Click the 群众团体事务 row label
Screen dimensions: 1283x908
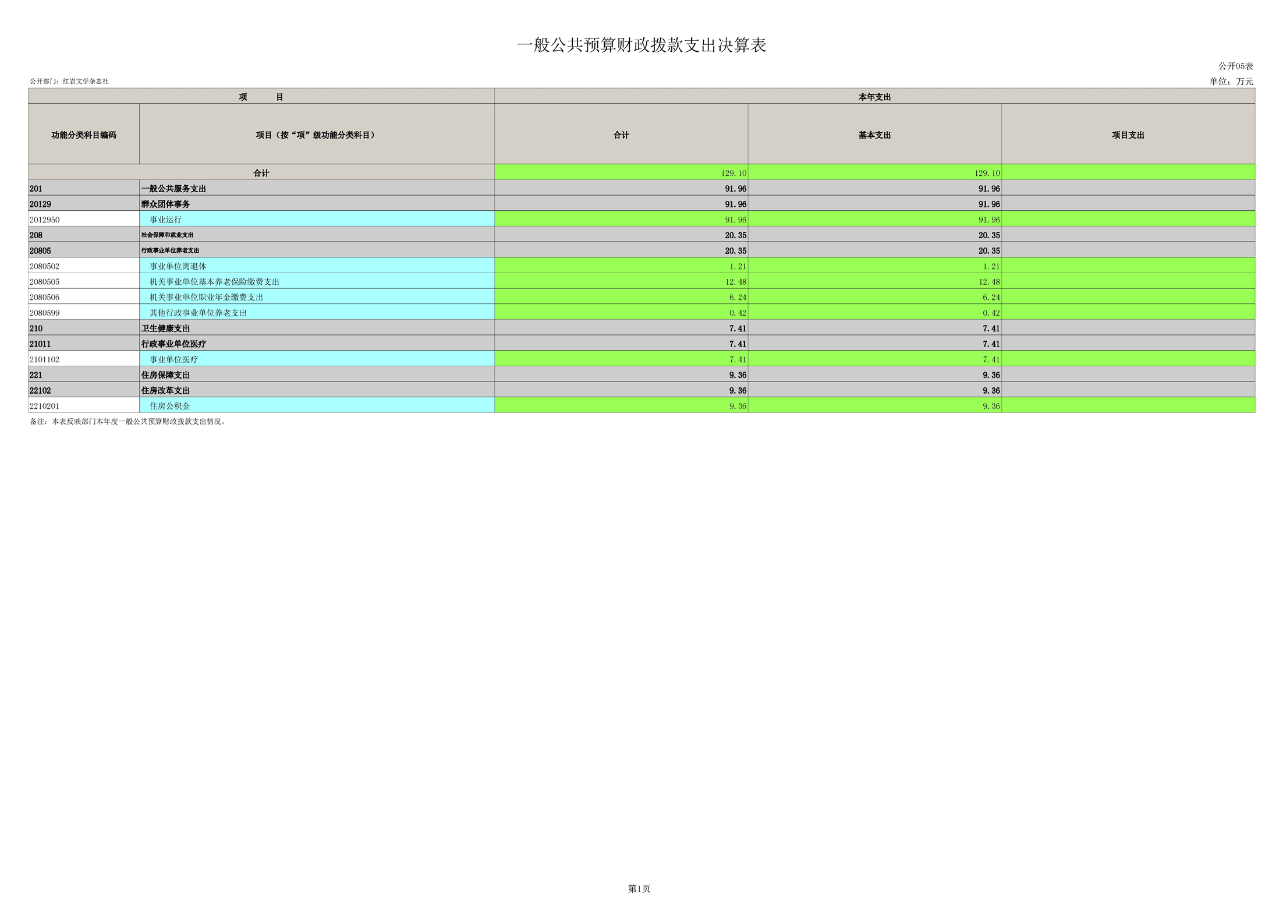[165, 204]
